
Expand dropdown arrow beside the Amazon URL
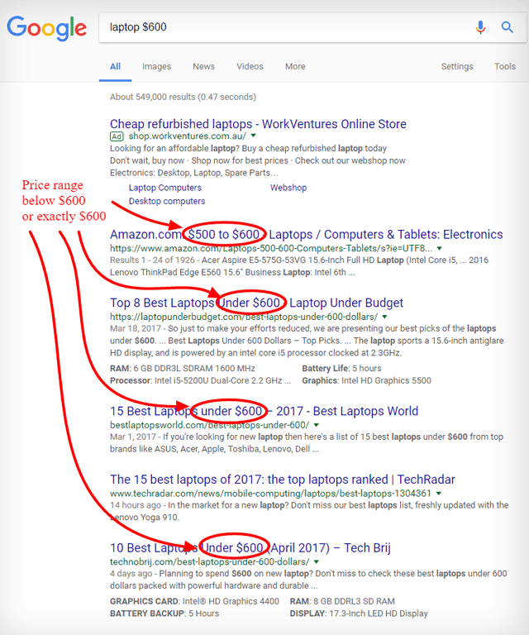pos(440,248)
